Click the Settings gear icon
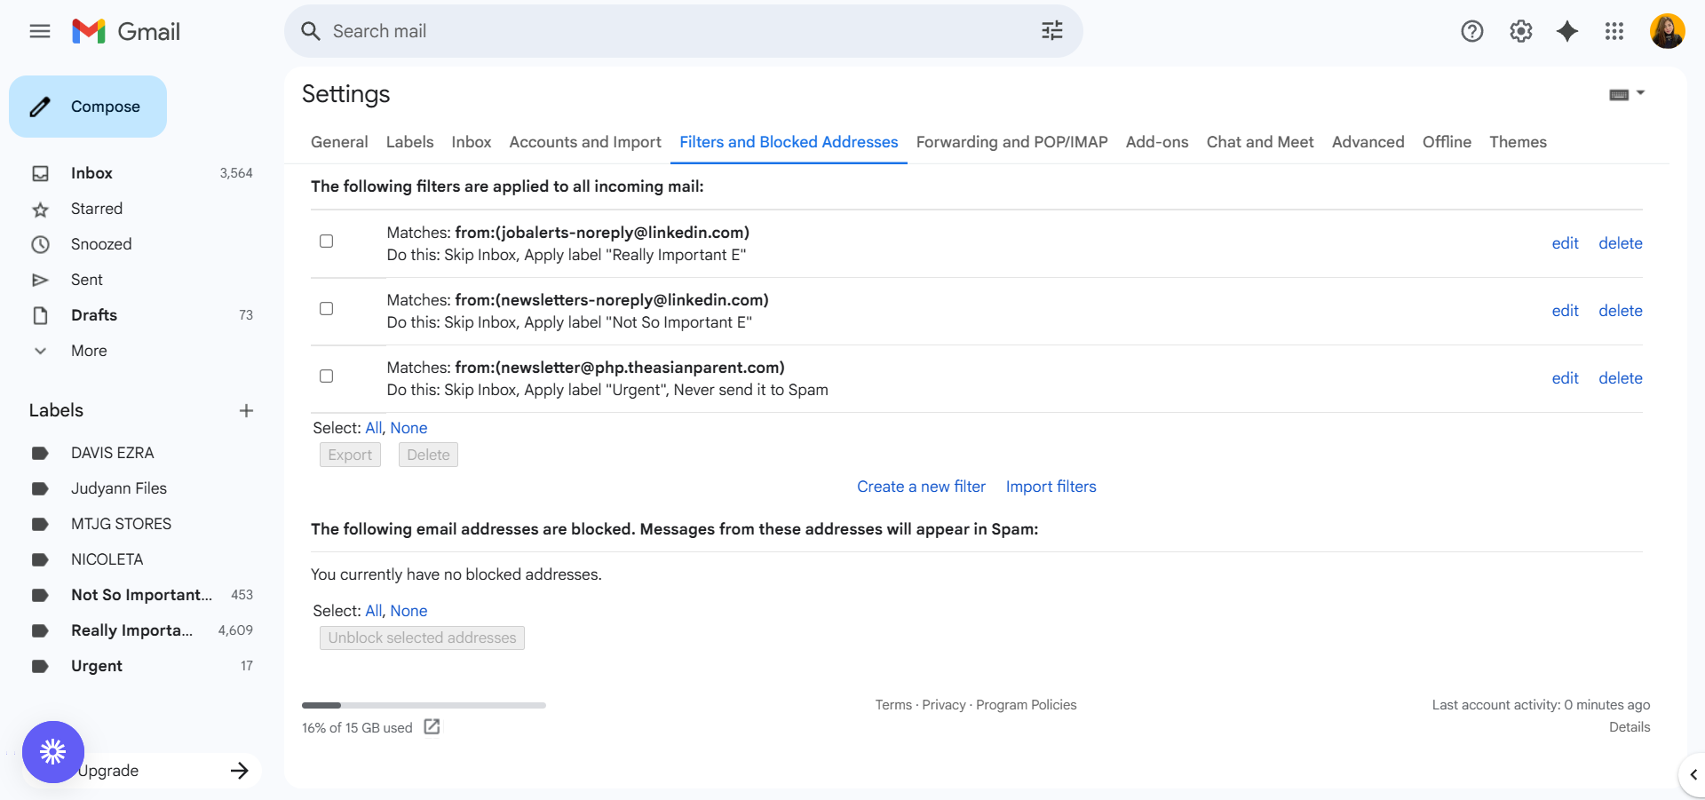The width and height of the screenshot is (1705, 800). (x=1520, y=32)
